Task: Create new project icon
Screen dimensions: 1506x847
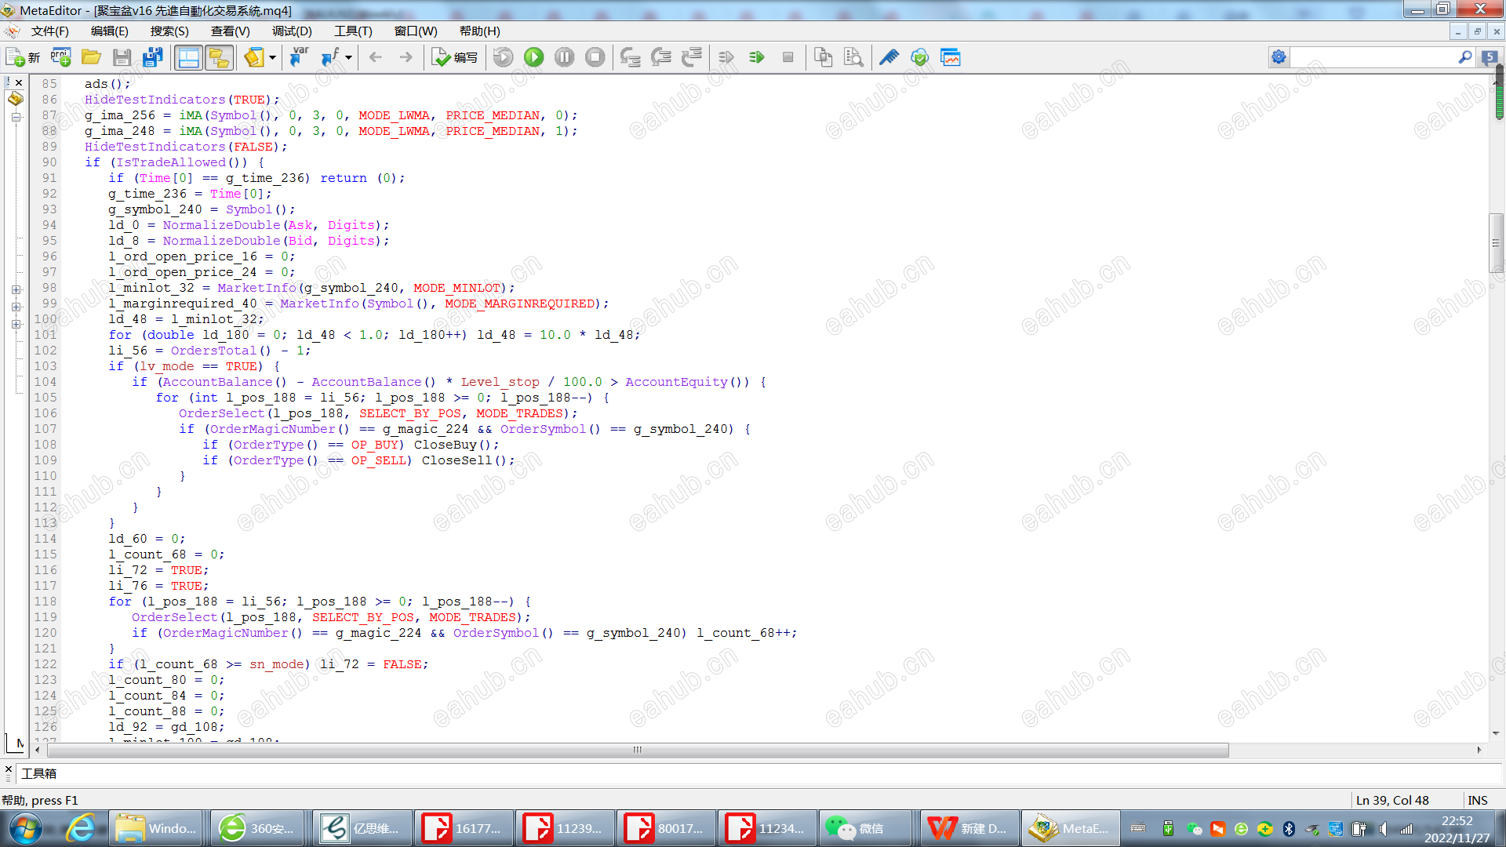Action: 60,57
